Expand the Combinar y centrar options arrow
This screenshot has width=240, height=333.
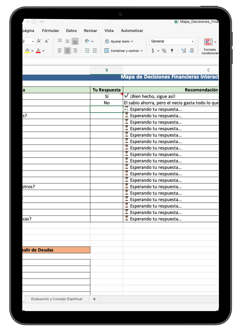click(x=141, y=51)
